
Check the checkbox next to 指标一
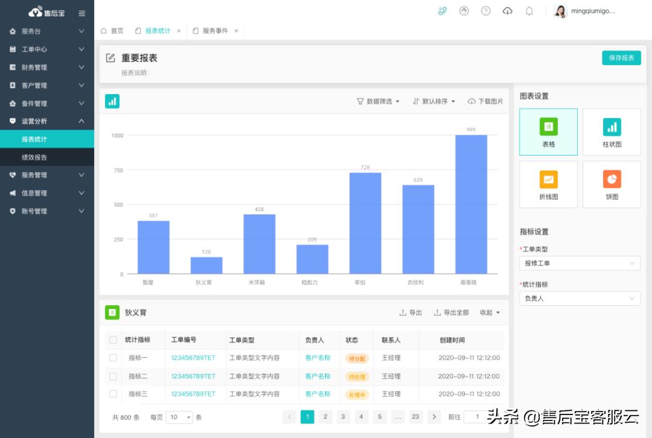(x=113, y=358)
